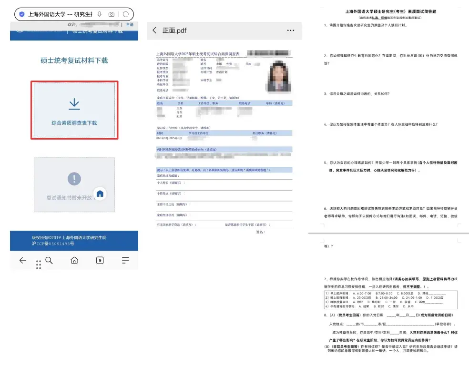Image resolution: width=469 pixels, height=366 pixels.
Task: Go to the browser home page icon
Action: tap(74, 260)
